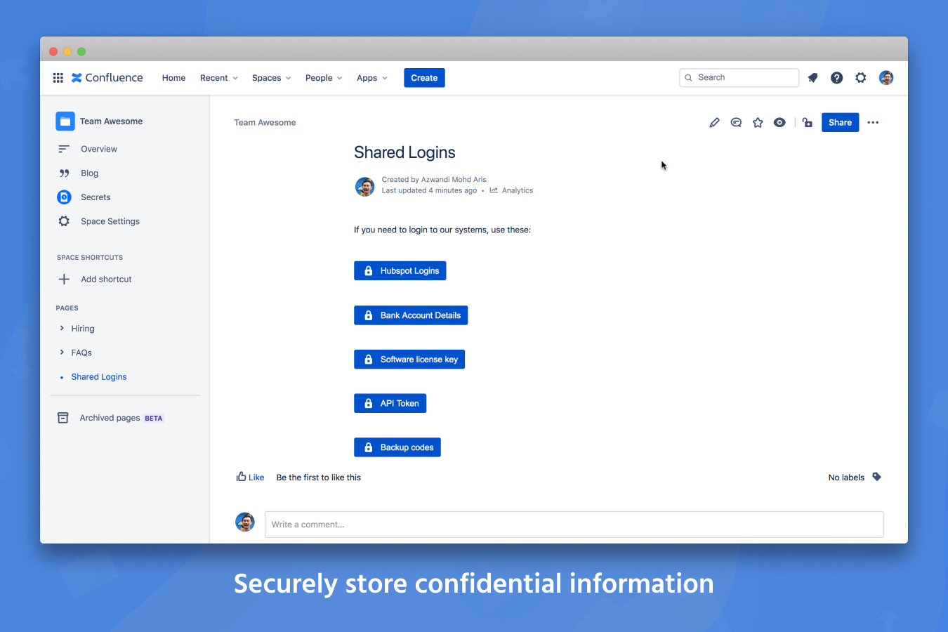Open Overview in the sidebar

(x=99, y=149)
